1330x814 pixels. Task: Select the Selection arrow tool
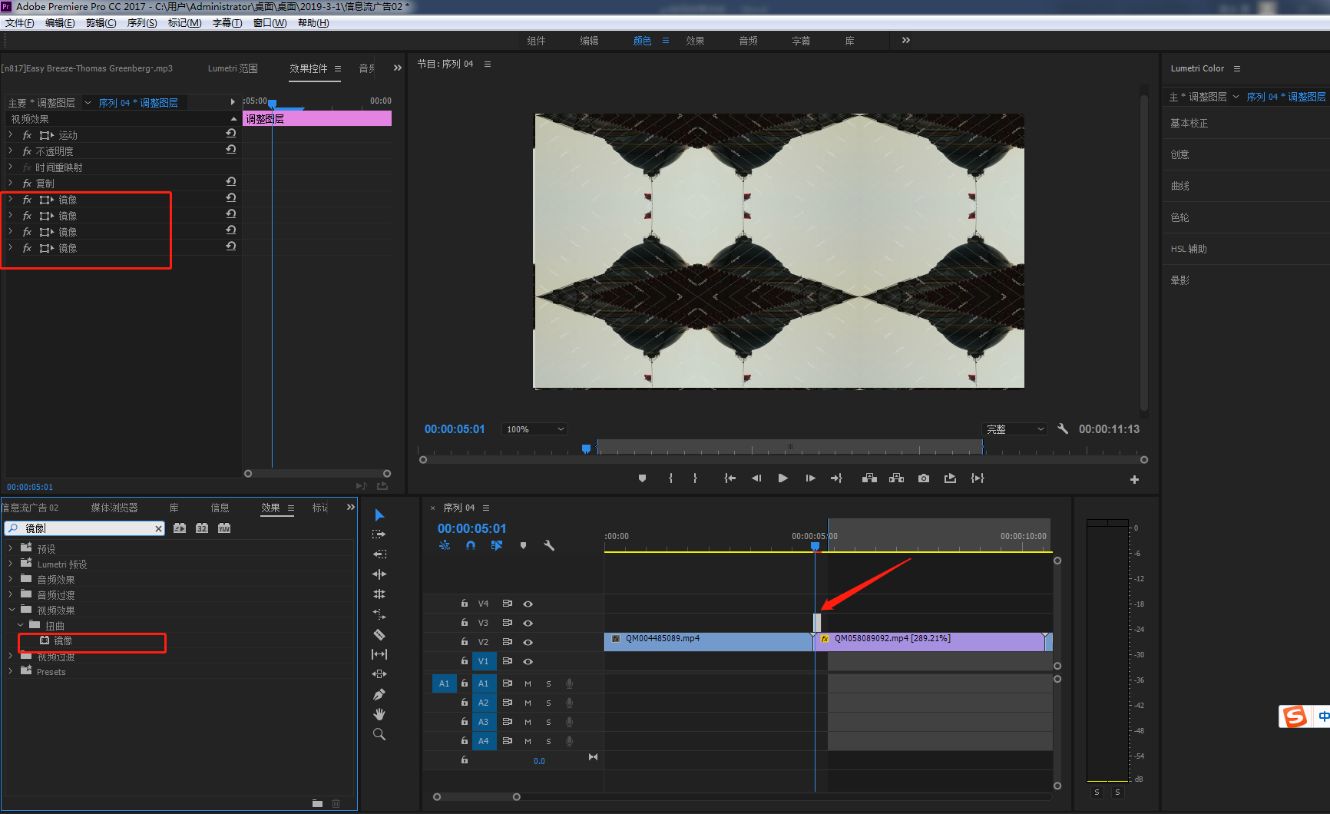[379, 515]
